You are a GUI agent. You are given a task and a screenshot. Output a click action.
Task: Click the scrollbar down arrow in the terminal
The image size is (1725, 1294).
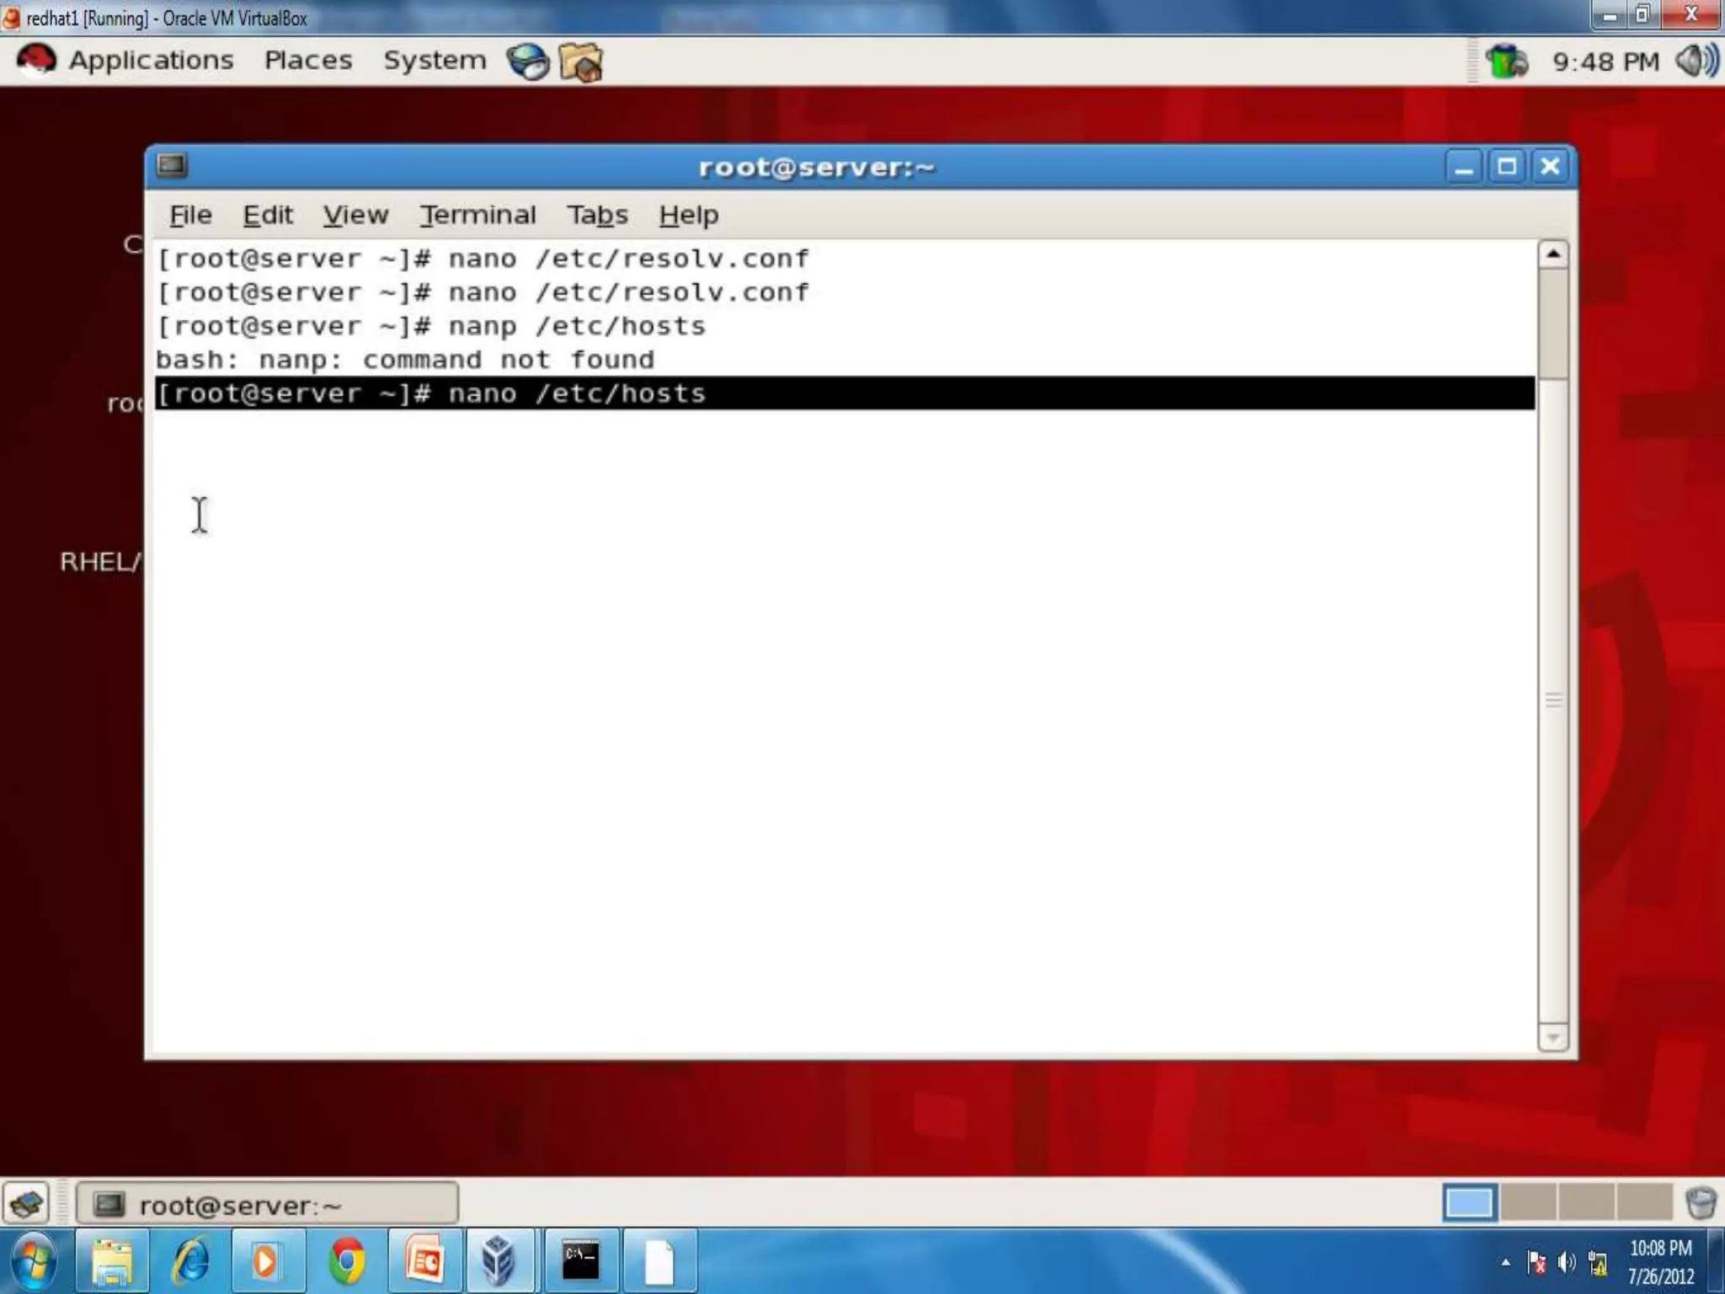point(1553,1038)
